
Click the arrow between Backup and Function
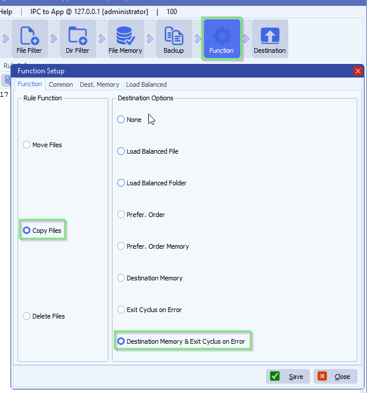(197, 39)
